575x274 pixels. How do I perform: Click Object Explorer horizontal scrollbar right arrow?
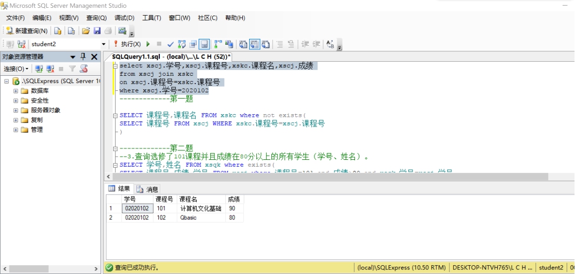[96, 269]
